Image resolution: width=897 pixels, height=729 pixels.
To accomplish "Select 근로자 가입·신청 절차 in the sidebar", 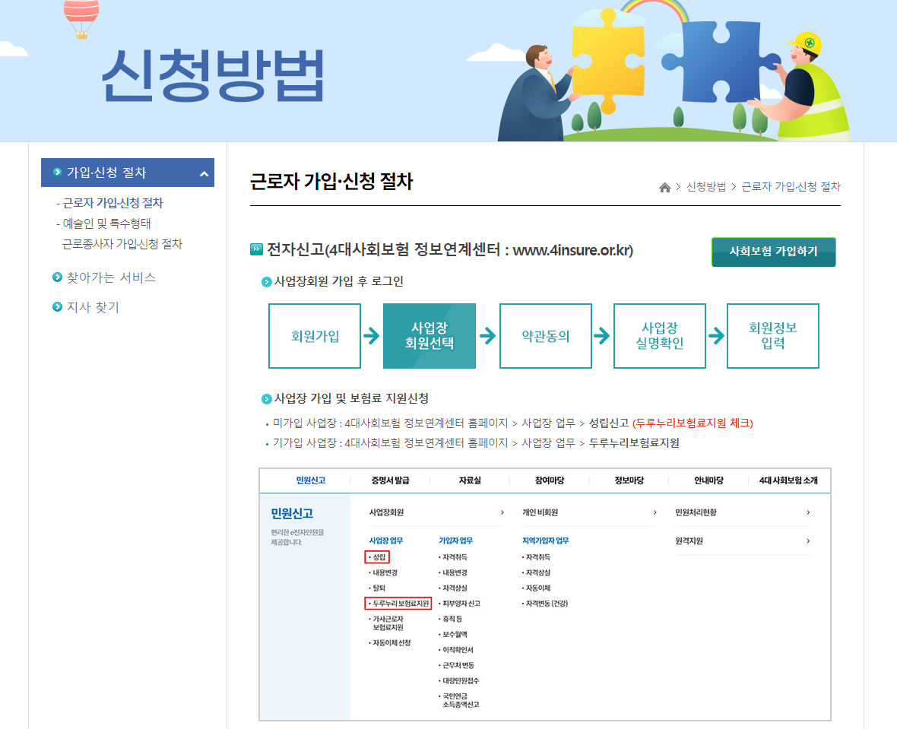I will 113,204.
